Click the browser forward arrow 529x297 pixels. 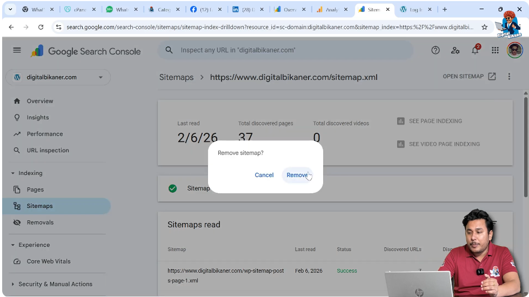click(26, 27)
